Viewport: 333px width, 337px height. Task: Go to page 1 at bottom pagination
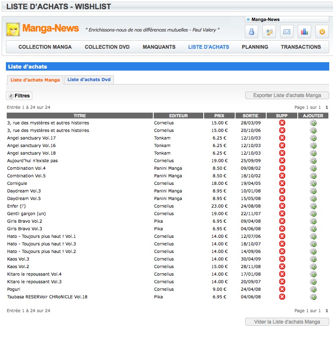pos(327,311)
